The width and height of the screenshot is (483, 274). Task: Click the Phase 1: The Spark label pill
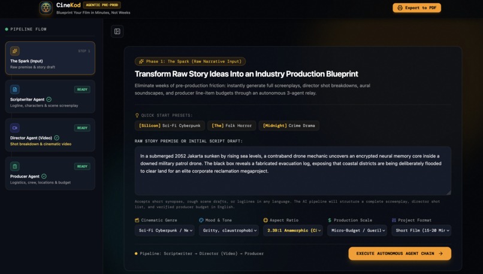(x=190, y=62)
